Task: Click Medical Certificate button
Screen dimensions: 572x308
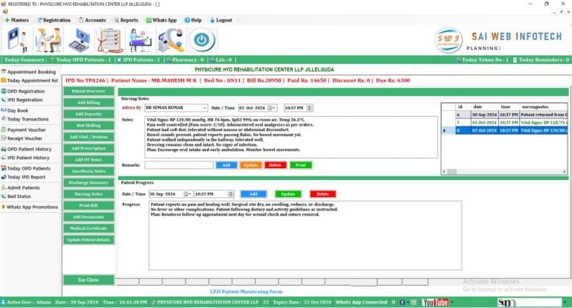Action: [89, 228]
